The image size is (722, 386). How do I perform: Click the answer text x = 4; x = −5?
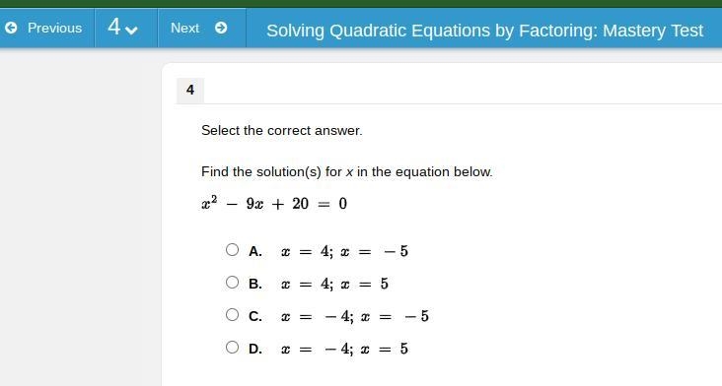344,251
